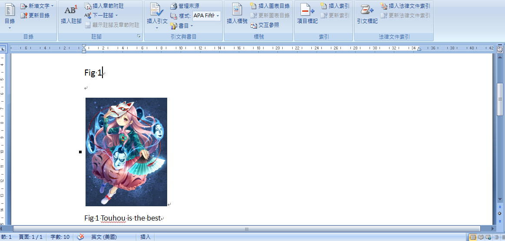Open the 目錄 table of contents button
Viewport: 505px width, 241px height.
[10, 16]
